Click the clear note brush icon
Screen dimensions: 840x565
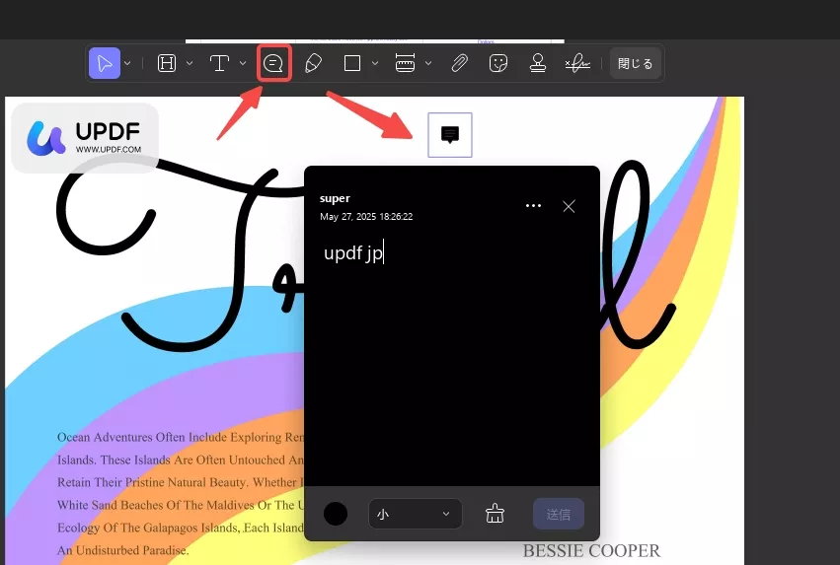495,514
